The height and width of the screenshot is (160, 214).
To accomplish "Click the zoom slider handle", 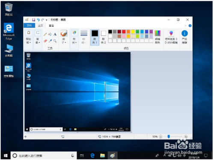I will click(x=169, y=136).
